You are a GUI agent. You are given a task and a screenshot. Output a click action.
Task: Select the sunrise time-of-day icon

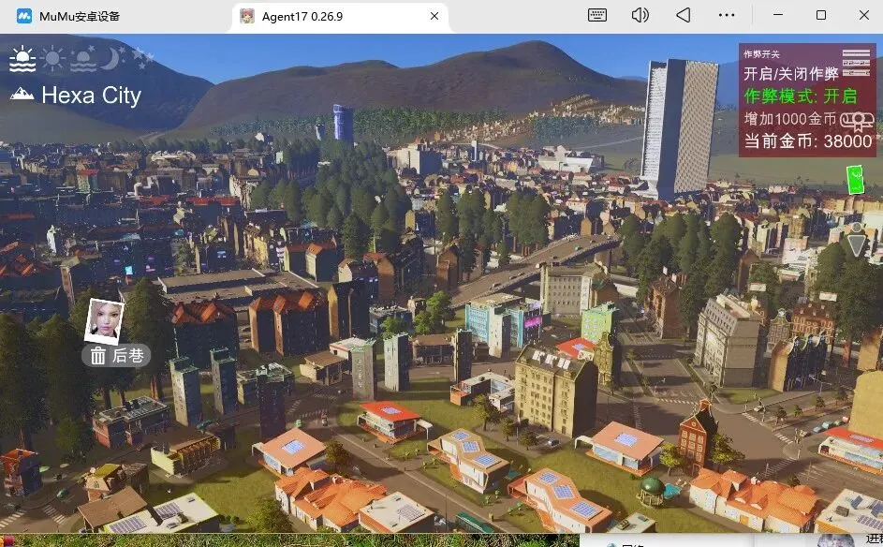pyautogui.click(x=22, y=59)
